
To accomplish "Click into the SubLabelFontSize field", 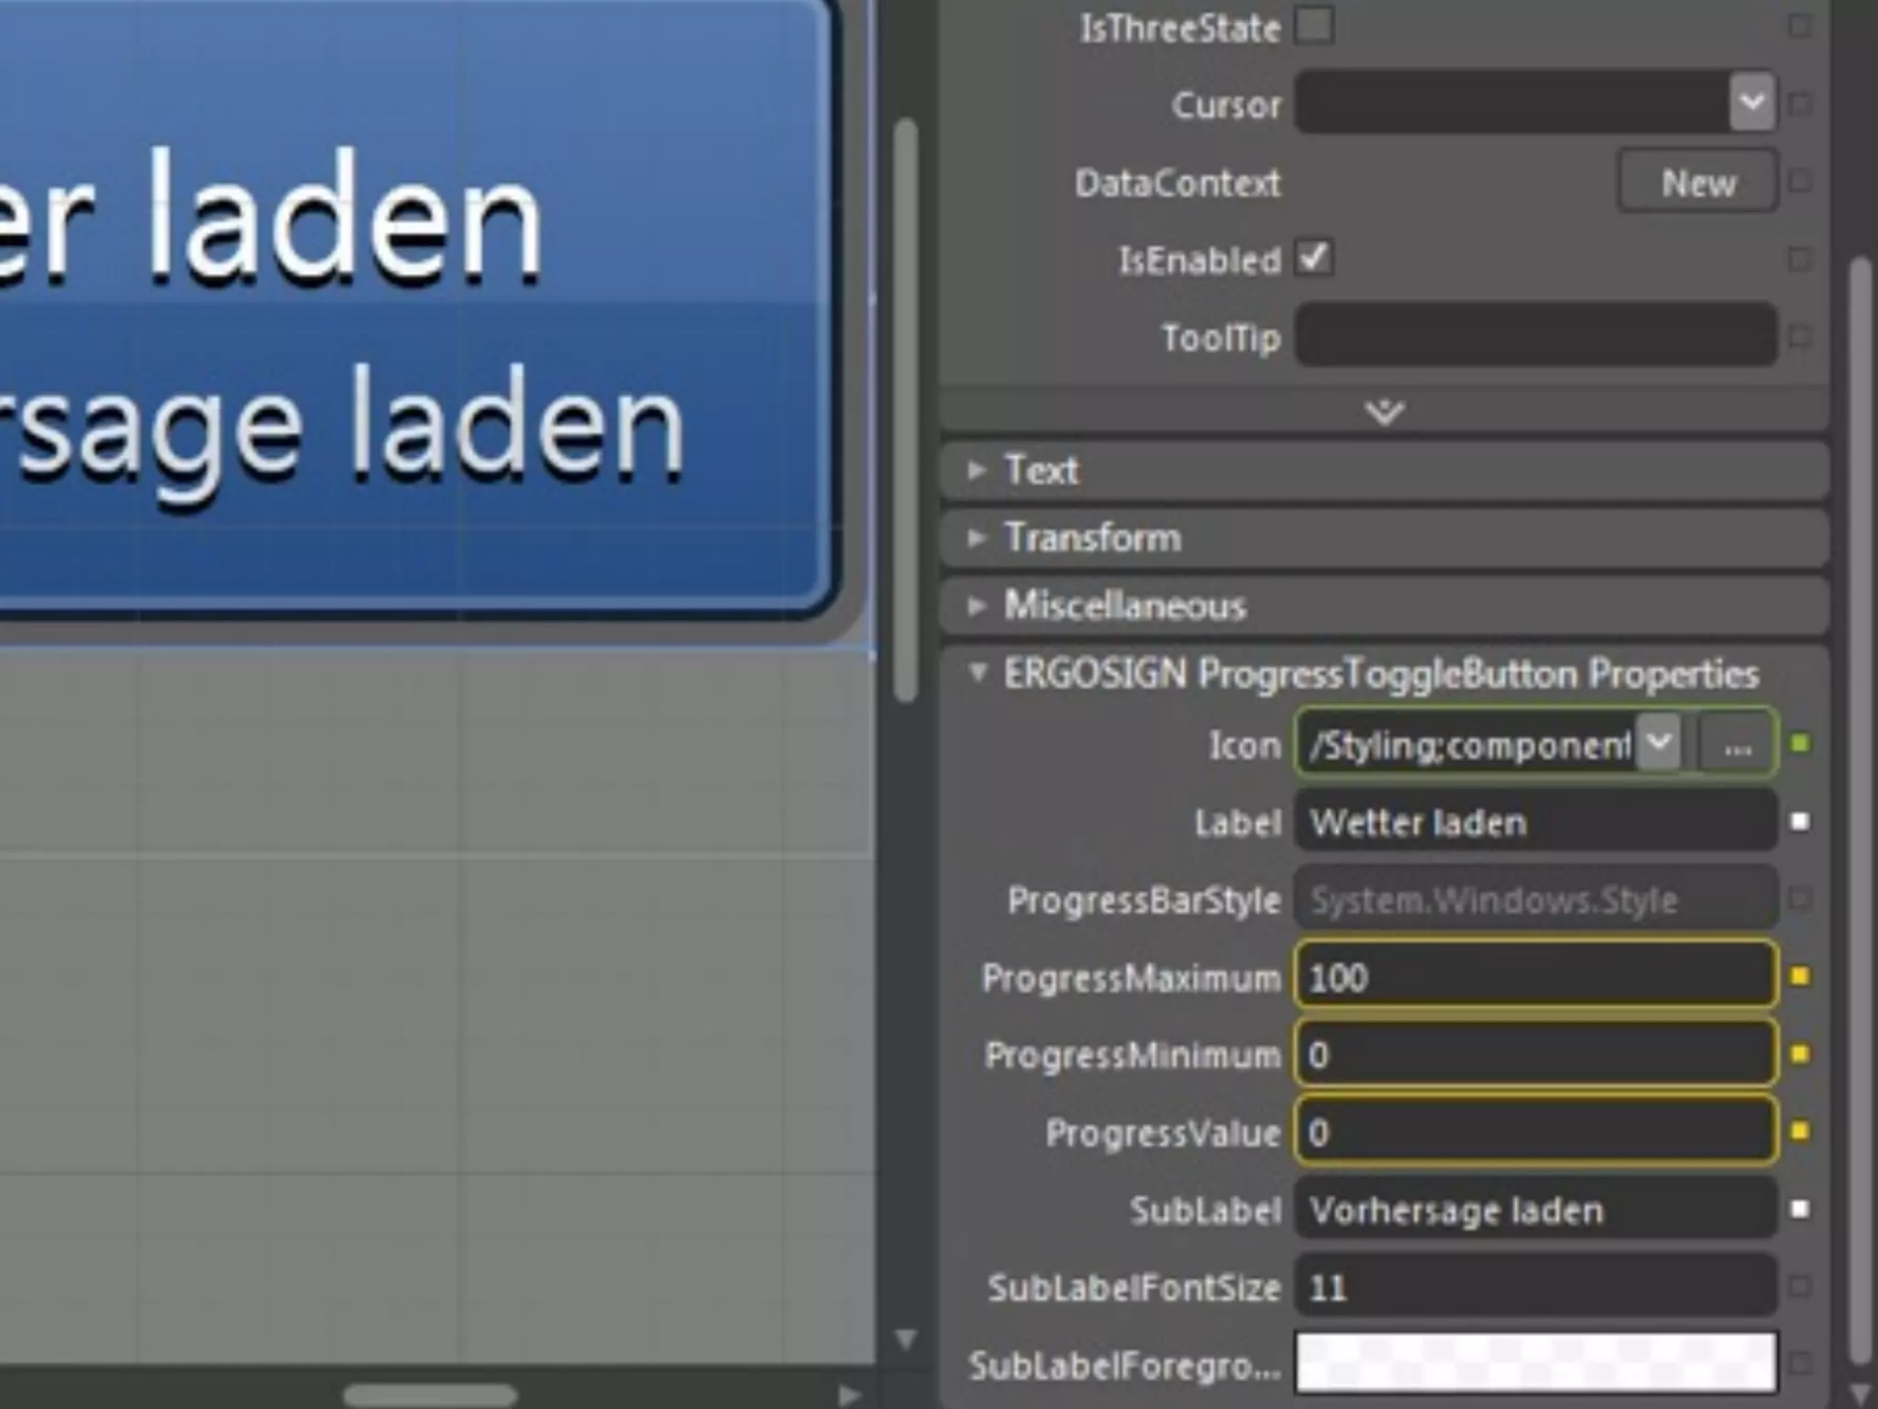I will pos(1535,1287).
